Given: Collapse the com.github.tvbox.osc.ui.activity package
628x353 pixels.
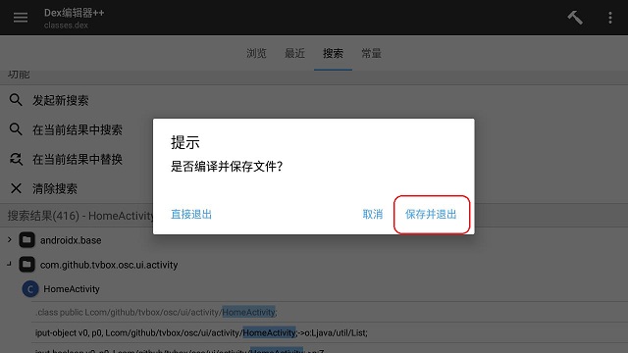Looking at the screenshot, I should [9, 264].
